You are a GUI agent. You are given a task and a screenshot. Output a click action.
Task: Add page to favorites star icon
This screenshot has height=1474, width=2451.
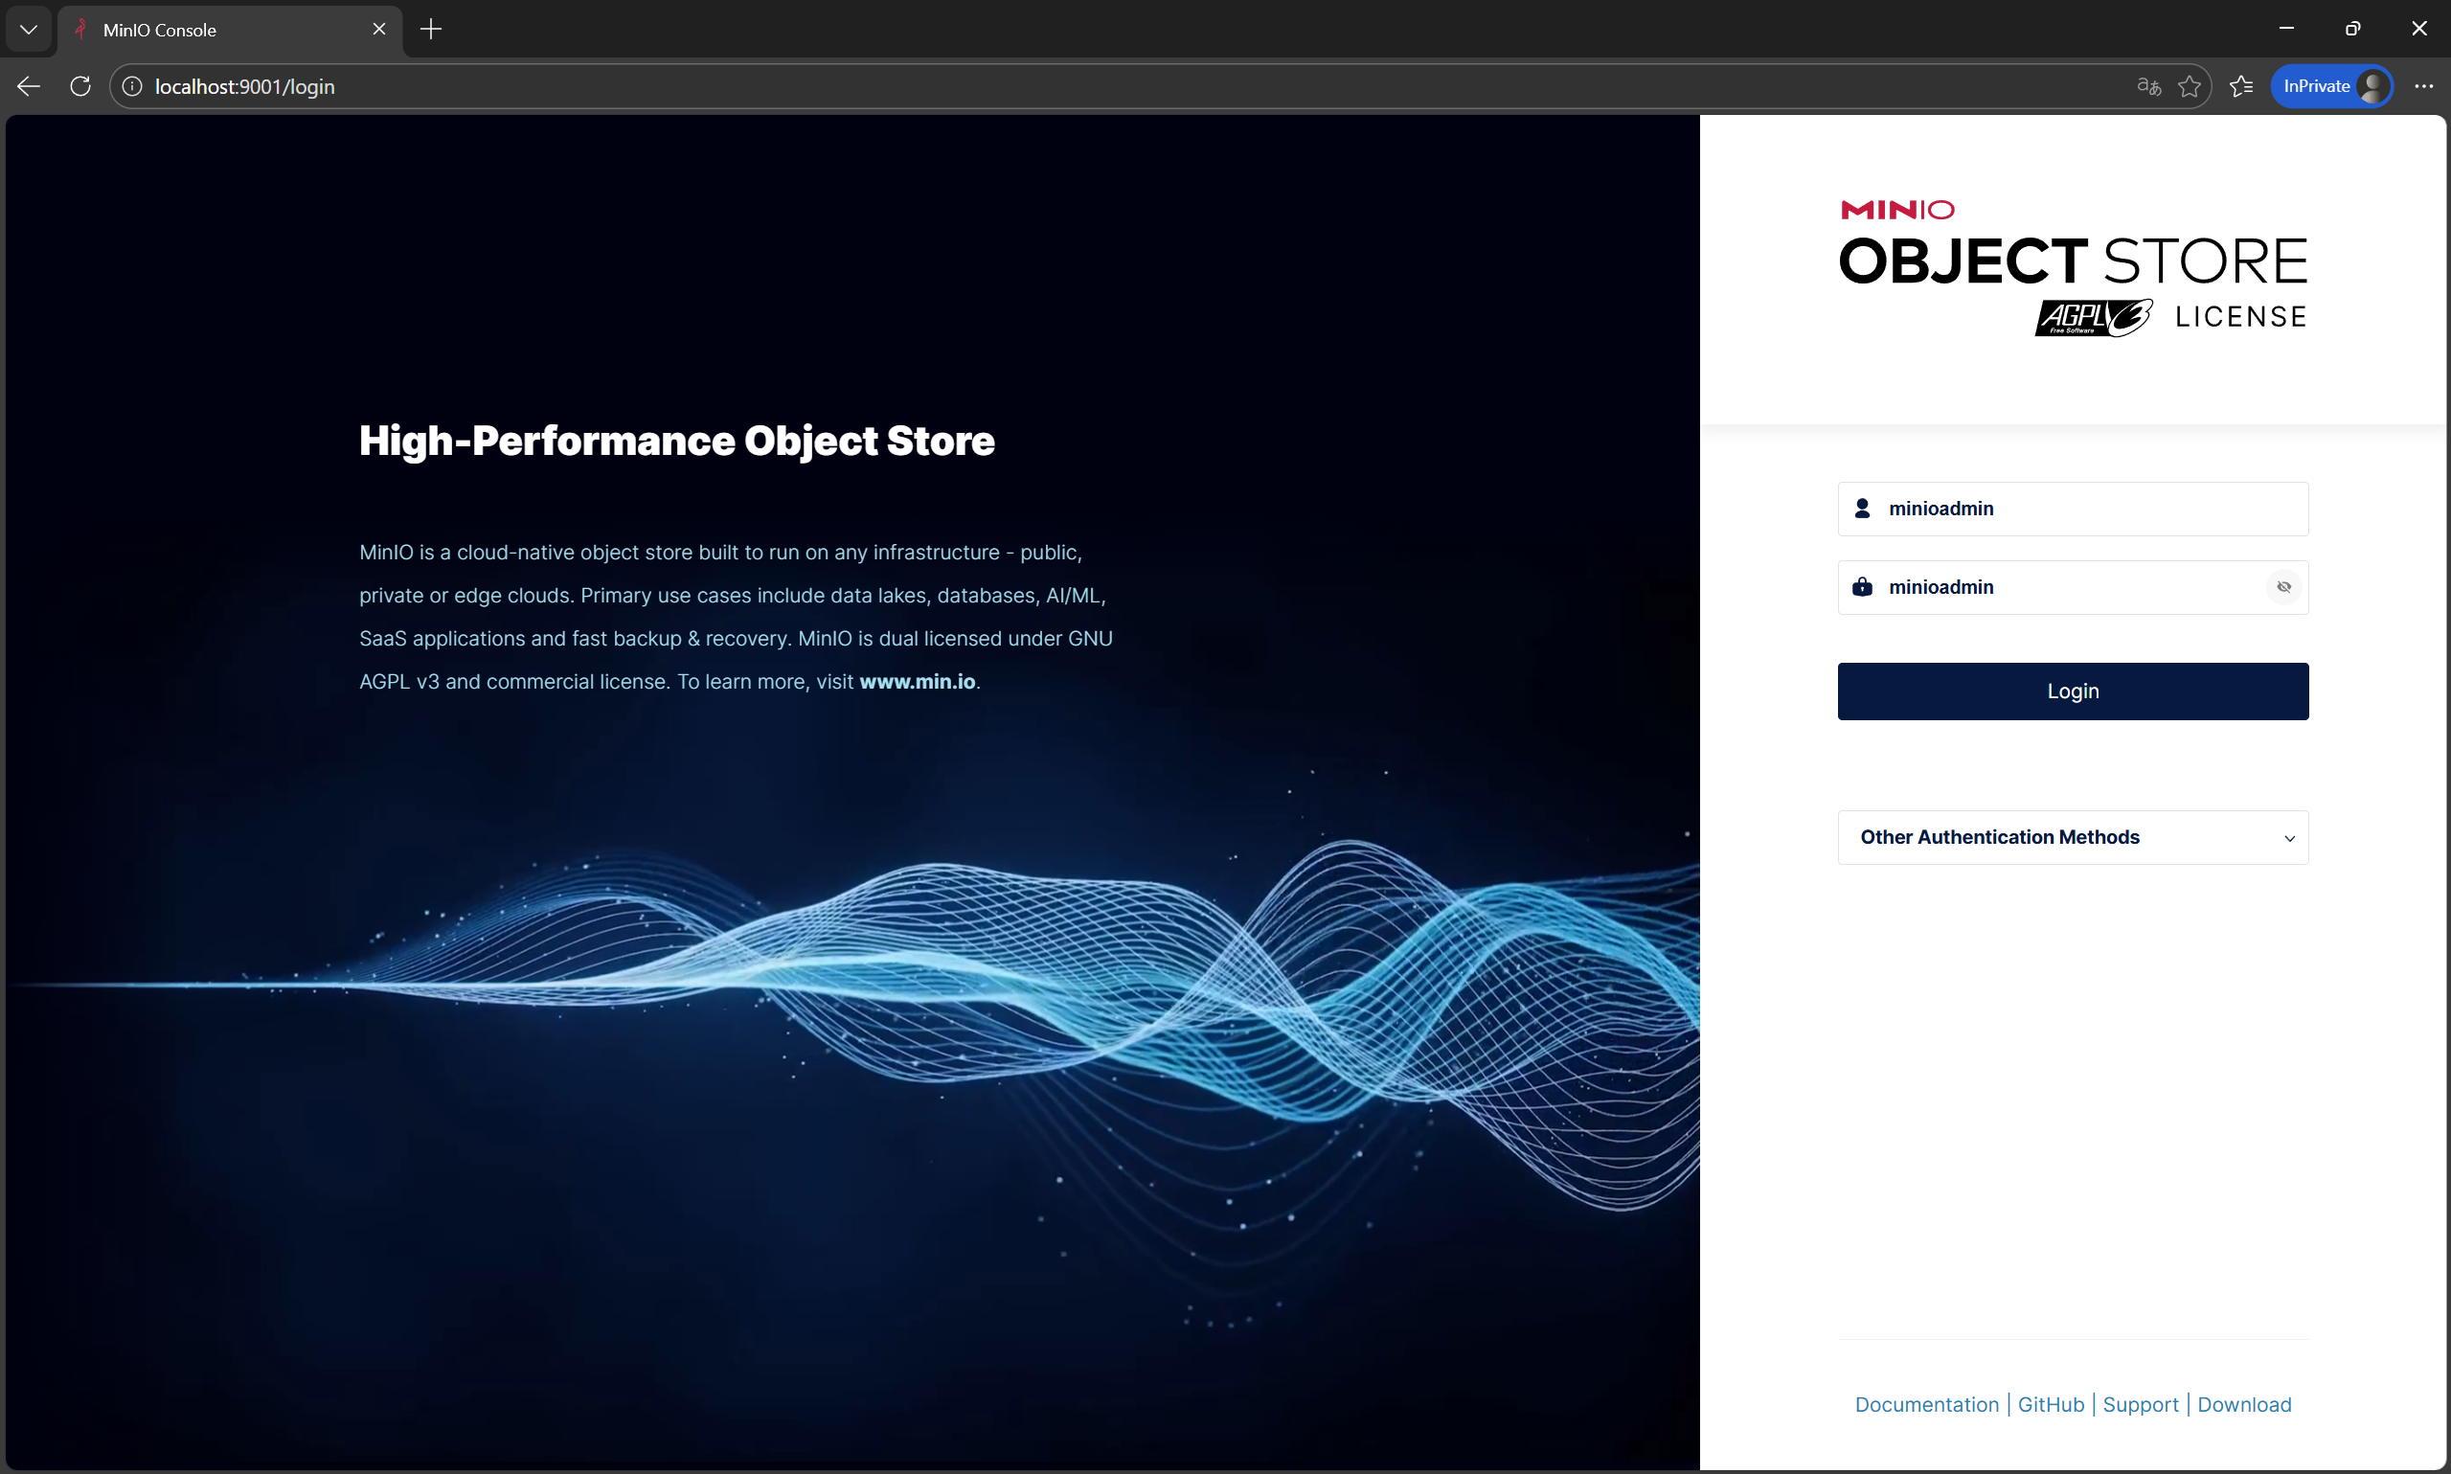pos(2189,86)
